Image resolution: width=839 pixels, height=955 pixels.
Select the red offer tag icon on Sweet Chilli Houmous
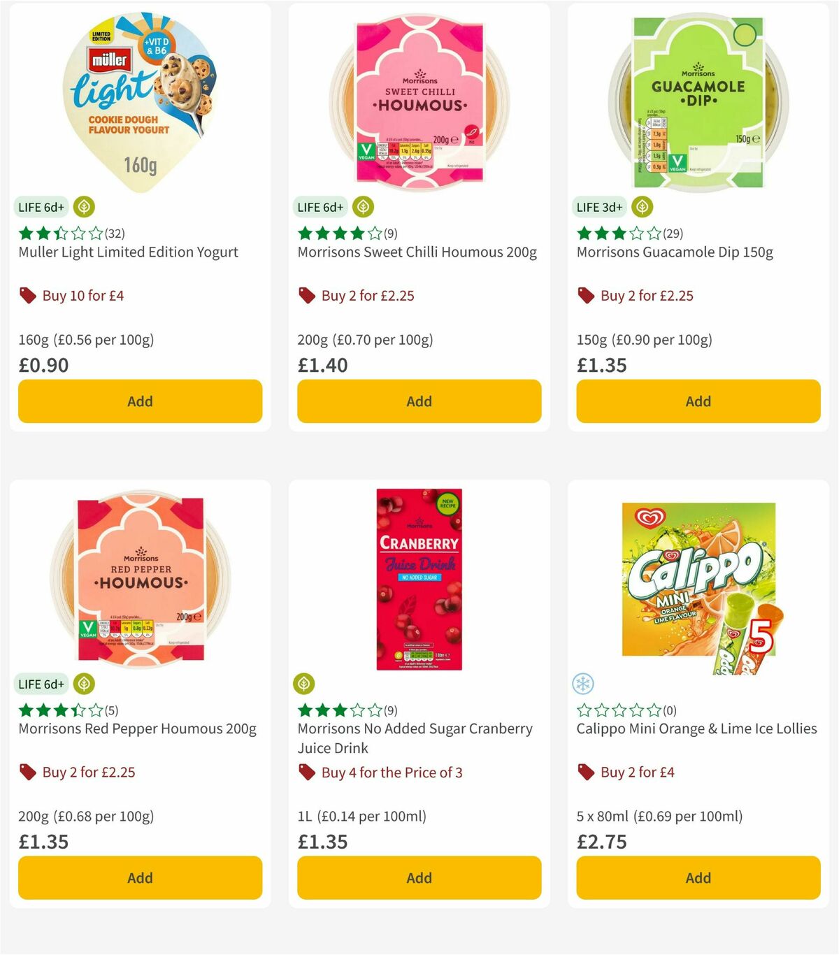[306, 295]
